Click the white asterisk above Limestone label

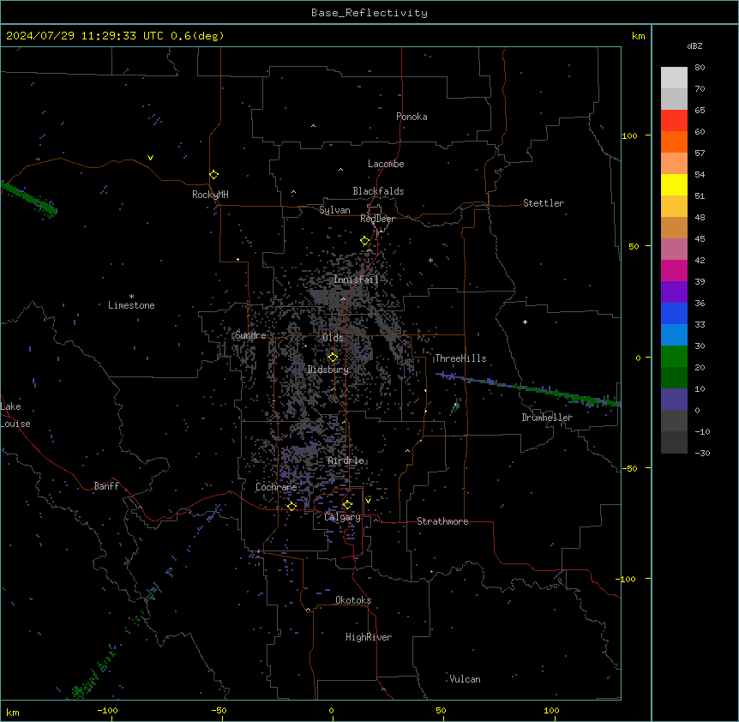(131, 297)
